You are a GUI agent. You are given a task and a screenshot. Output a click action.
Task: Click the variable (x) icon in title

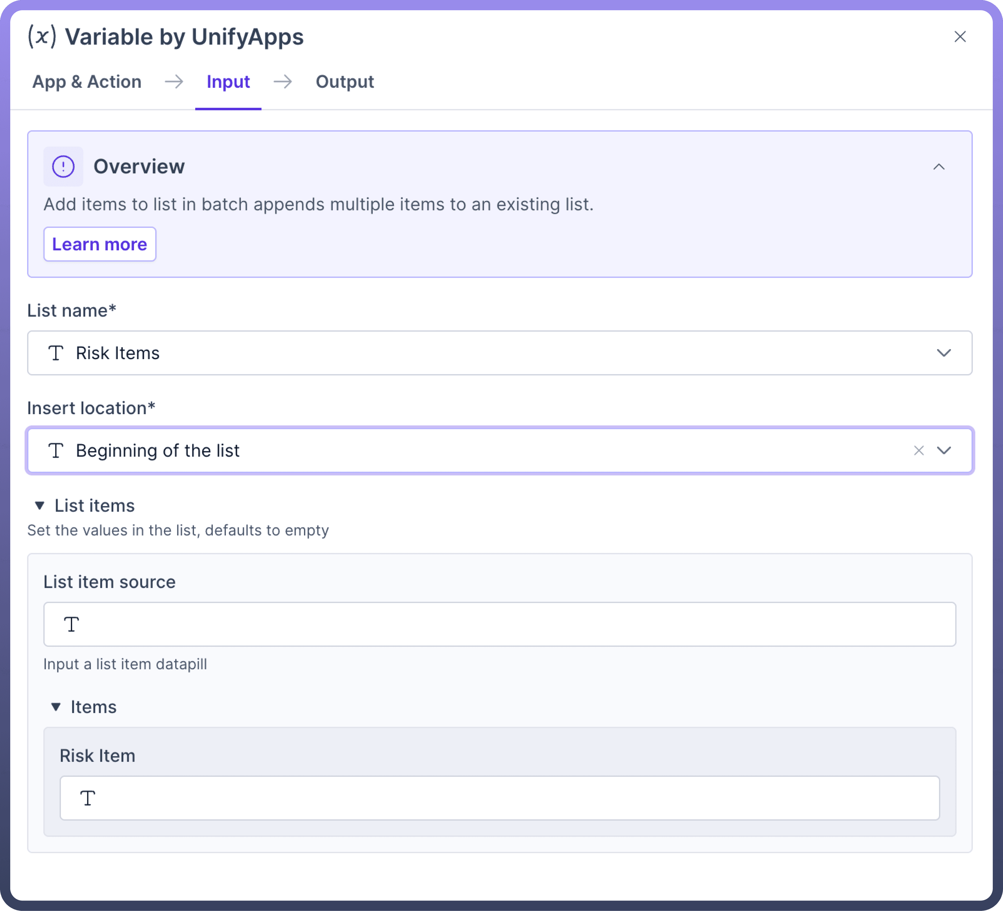click(x=42, y=37)
